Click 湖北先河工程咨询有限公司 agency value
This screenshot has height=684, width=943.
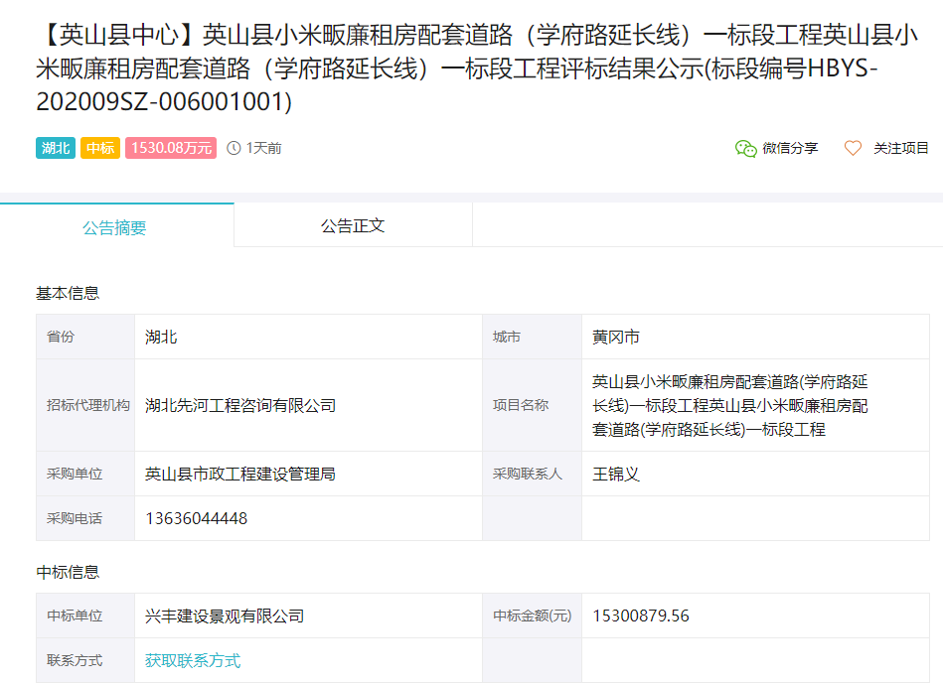(240, 406)
